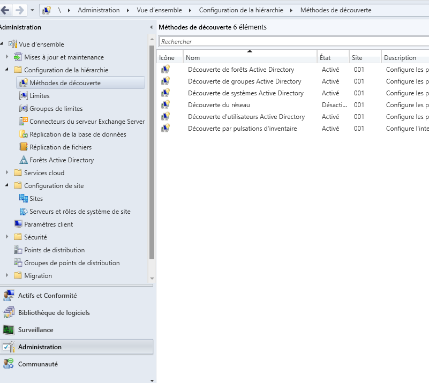The height and width of the screenshot is (383, 429).
Task: Click the Sites node icon
Action: [24, 199]
